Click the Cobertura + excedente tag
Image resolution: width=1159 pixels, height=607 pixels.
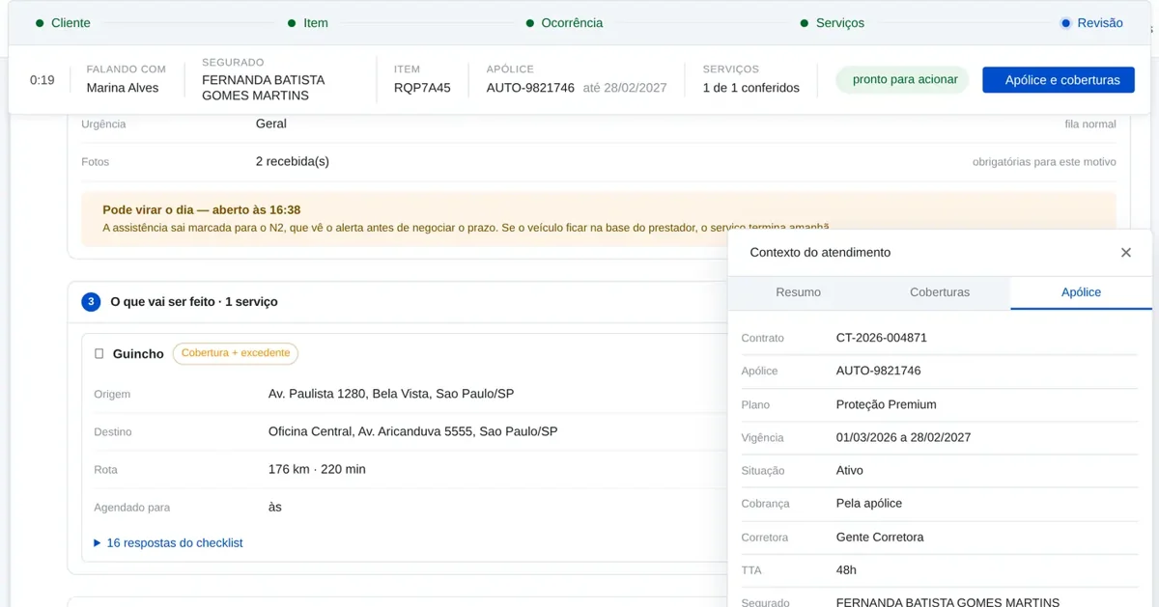pyautogui.click(x=236, y=353)
